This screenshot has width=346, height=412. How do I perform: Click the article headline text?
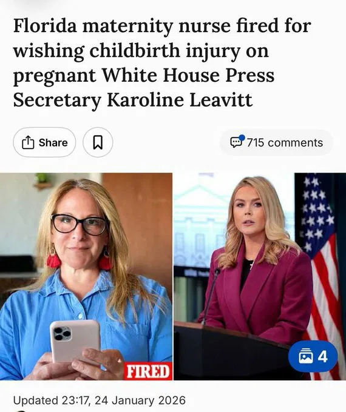[x=162, y=63]
